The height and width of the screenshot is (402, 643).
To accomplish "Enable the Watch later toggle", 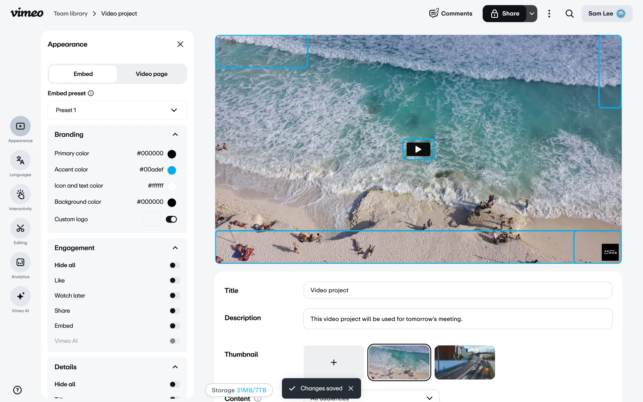I will point(174,295).
